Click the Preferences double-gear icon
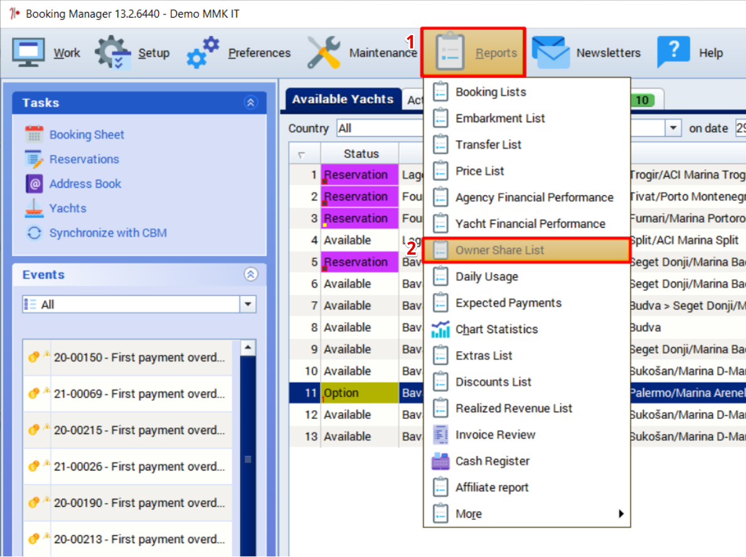This screenshot has height=557, width=746. pyautogui.click(x=203, y=53)
